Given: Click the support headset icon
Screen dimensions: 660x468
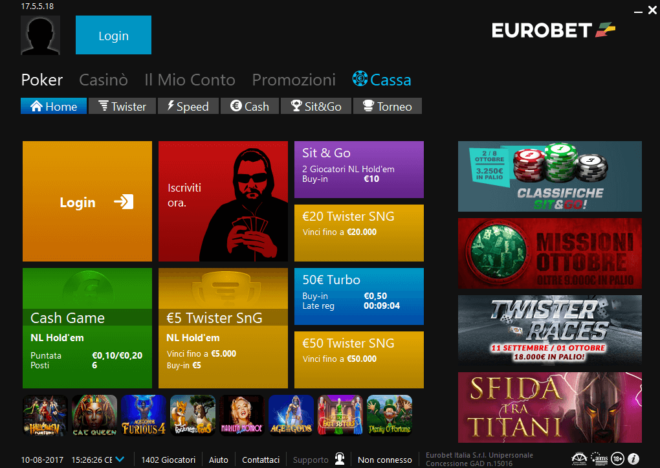Looking at the screenshot, I should pos(340,459).
